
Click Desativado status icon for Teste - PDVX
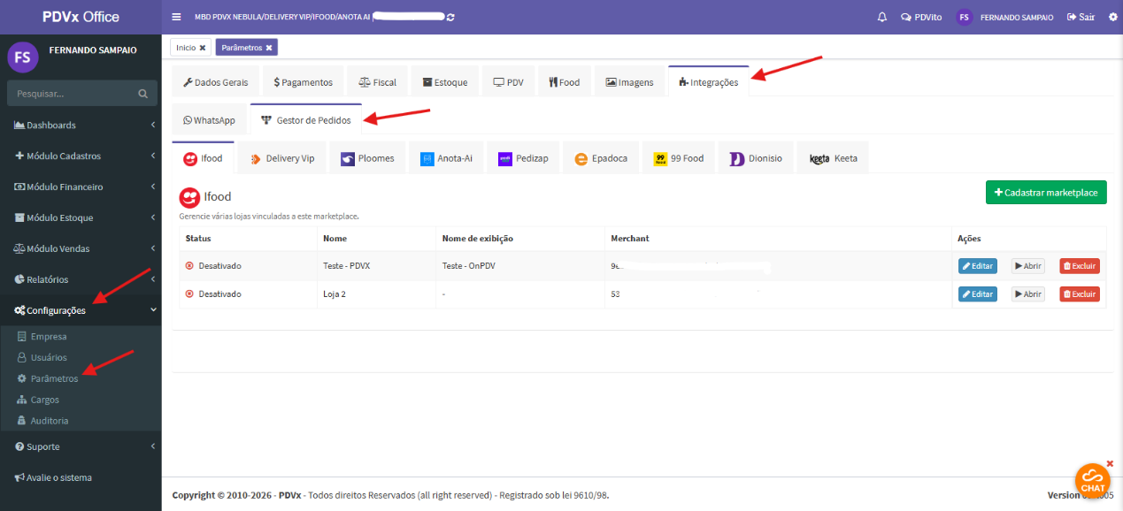pos(189,266)
